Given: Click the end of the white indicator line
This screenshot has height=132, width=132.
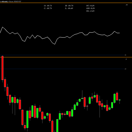Looking at the screenshot, I should [120, 33].
